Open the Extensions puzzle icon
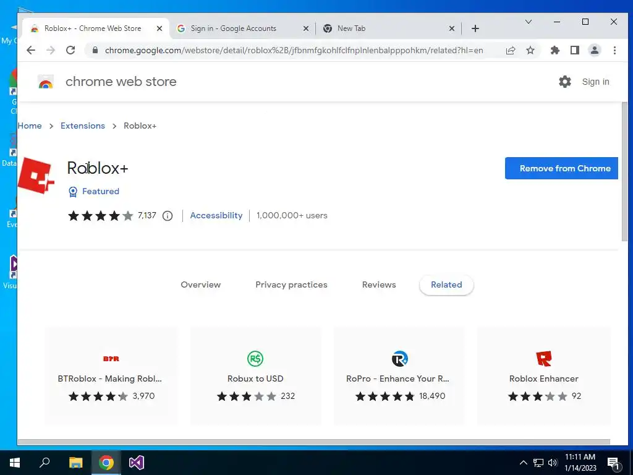This screenshot has height=475, width=633. 555,50
